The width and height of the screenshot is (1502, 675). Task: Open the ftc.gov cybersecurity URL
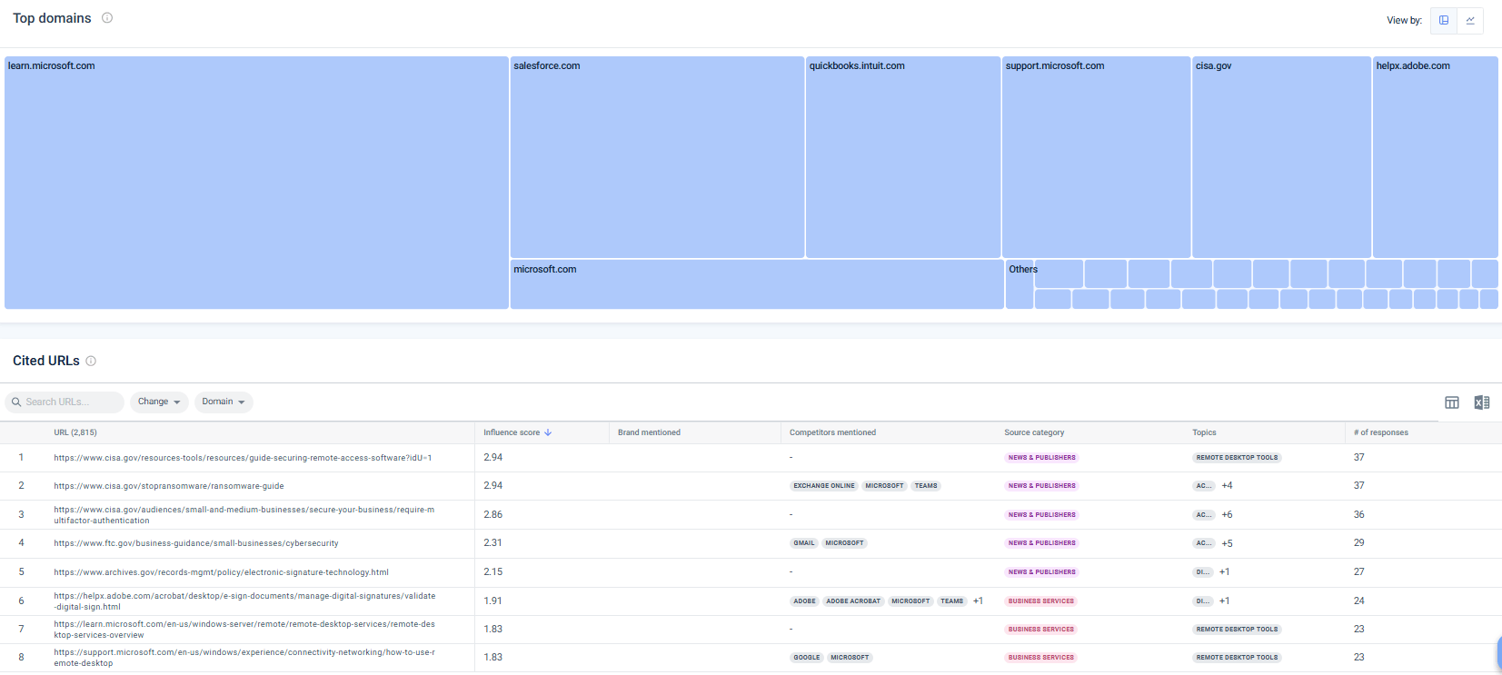[196, 543]
